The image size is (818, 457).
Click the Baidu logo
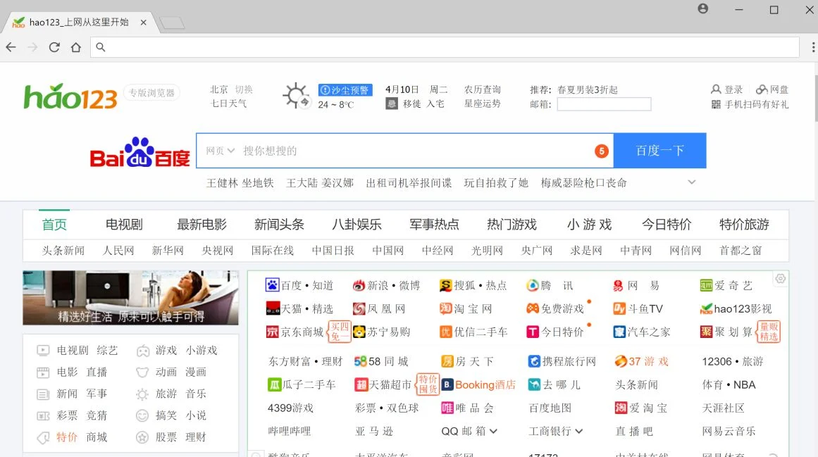pos(140,152)
